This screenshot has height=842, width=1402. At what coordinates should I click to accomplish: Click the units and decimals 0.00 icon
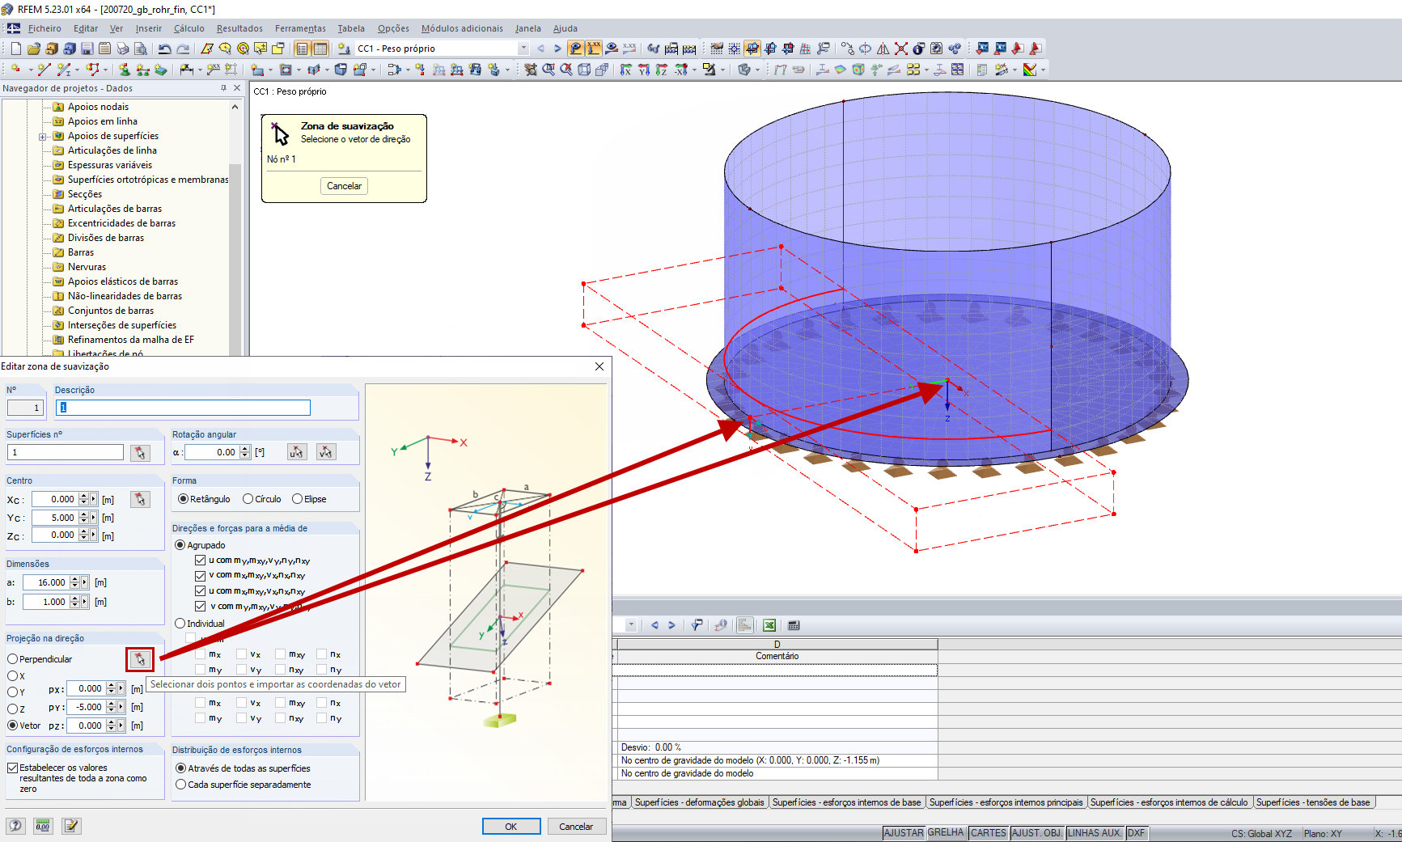click(x=43, y=826)
